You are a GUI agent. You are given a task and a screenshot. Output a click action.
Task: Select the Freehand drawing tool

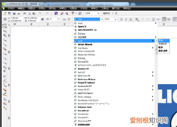pos(5,44)
